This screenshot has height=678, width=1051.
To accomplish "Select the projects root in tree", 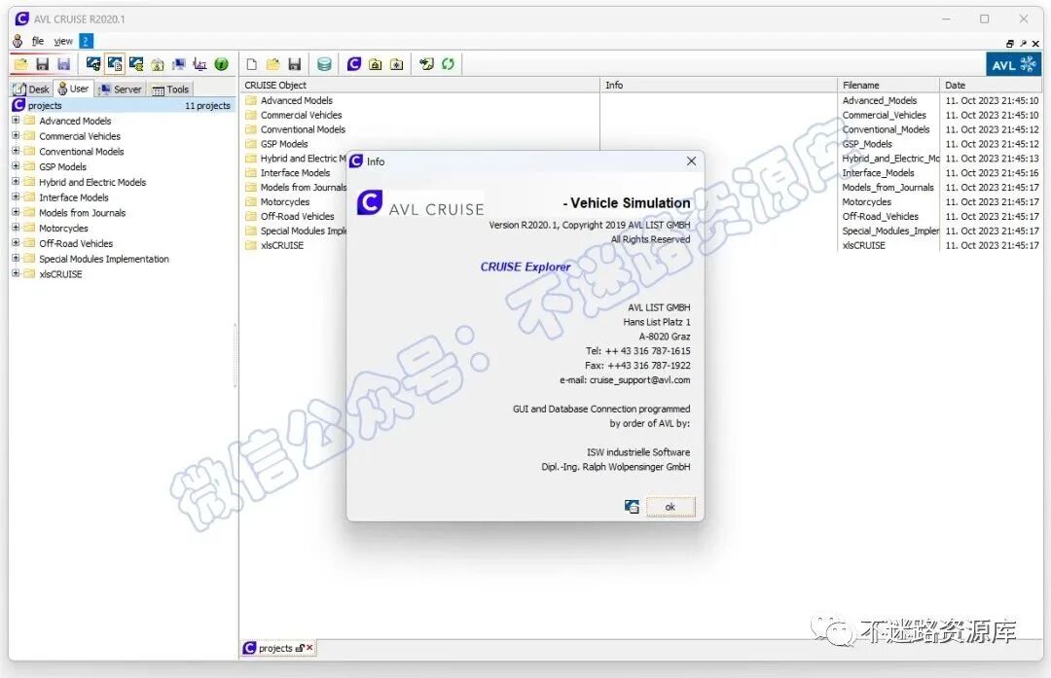I will tap(124, 105).
